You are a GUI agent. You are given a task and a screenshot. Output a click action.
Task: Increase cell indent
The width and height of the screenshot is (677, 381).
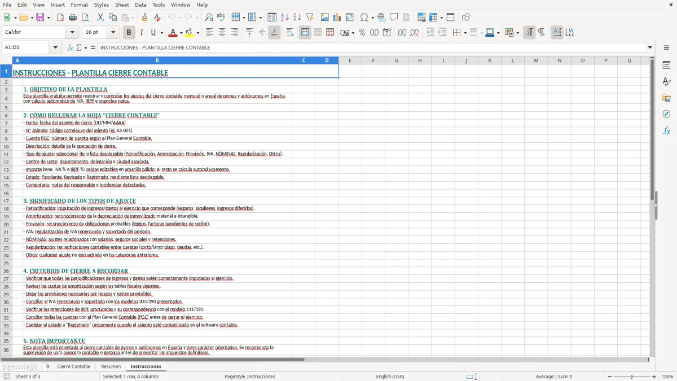click(430, 33)
